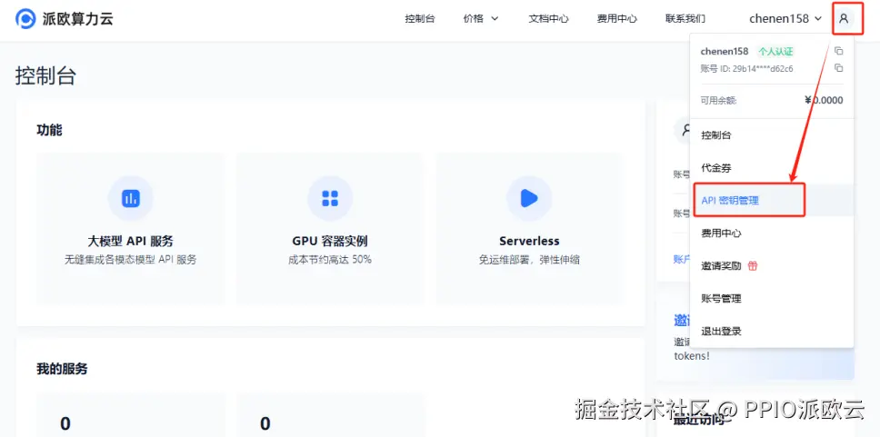Click the 控制台 page heading
This screenshot has width=880, height=437.
[45, 75]
